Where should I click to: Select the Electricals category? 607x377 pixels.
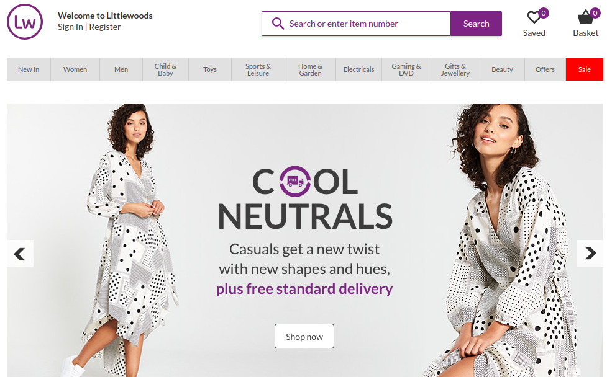[x=359, y=69]
